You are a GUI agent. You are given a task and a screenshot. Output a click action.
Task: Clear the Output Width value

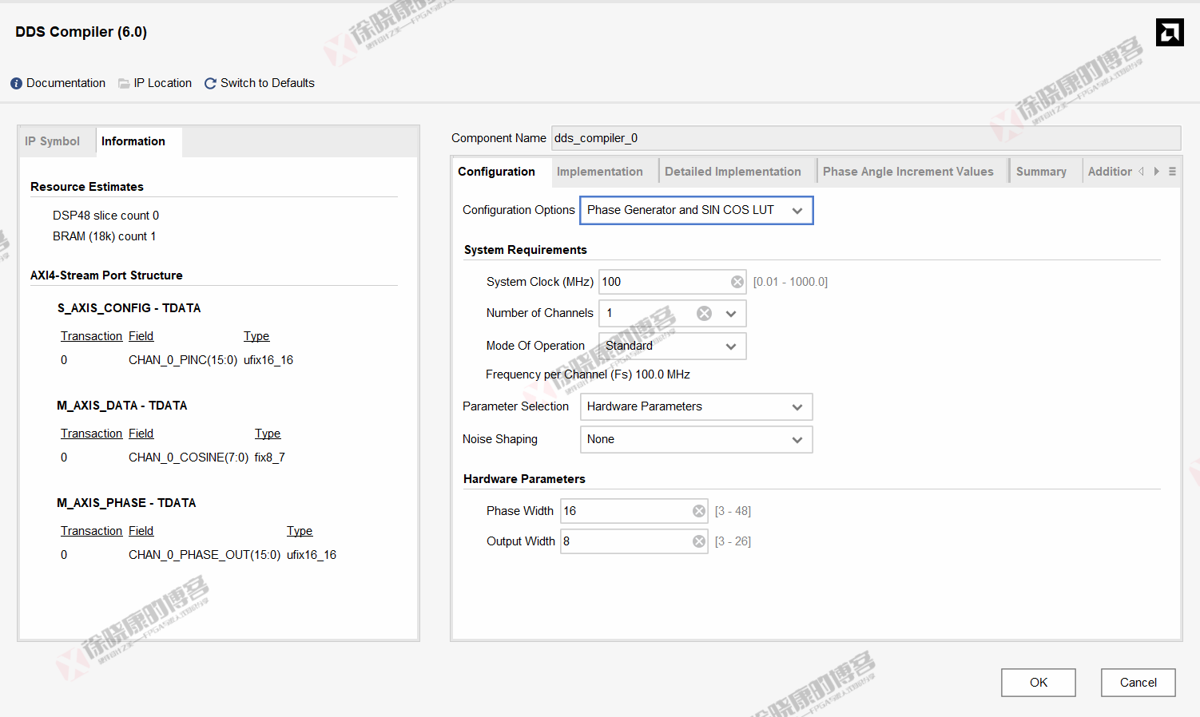[699, 541]
